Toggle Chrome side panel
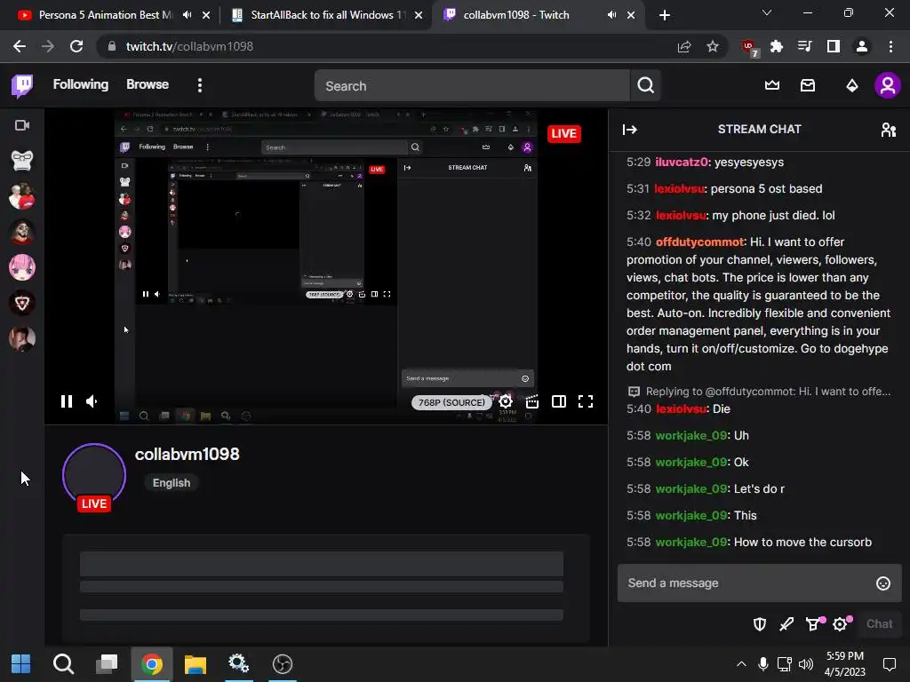The width and height of the screenshot is (910, 682). coord(834,46)
